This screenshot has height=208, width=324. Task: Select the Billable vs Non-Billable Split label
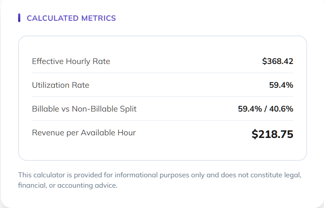(84, 109)
